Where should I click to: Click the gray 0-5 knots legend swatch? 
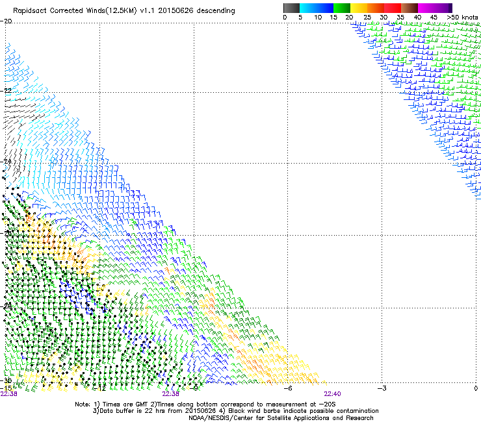tap(291, 8)
